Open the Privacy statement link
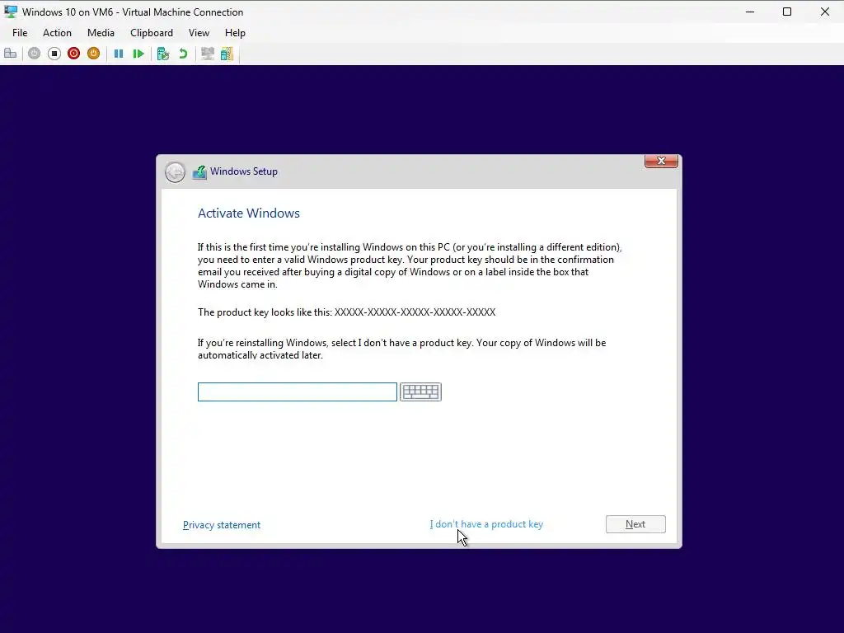The image size is (844, 633). click(x=222, y=525)
